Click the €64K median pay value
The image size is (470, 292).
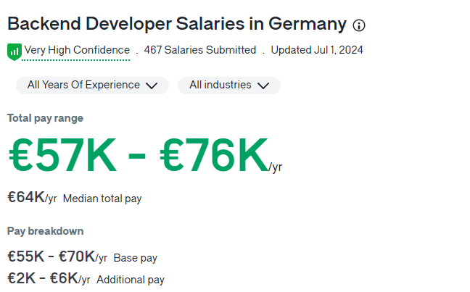pos(26,197)
